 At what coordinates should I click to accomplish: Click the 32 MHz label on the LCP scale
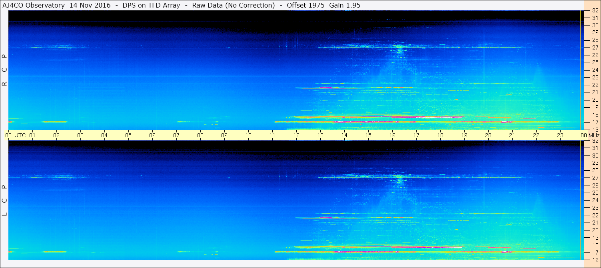click(595, 141)
